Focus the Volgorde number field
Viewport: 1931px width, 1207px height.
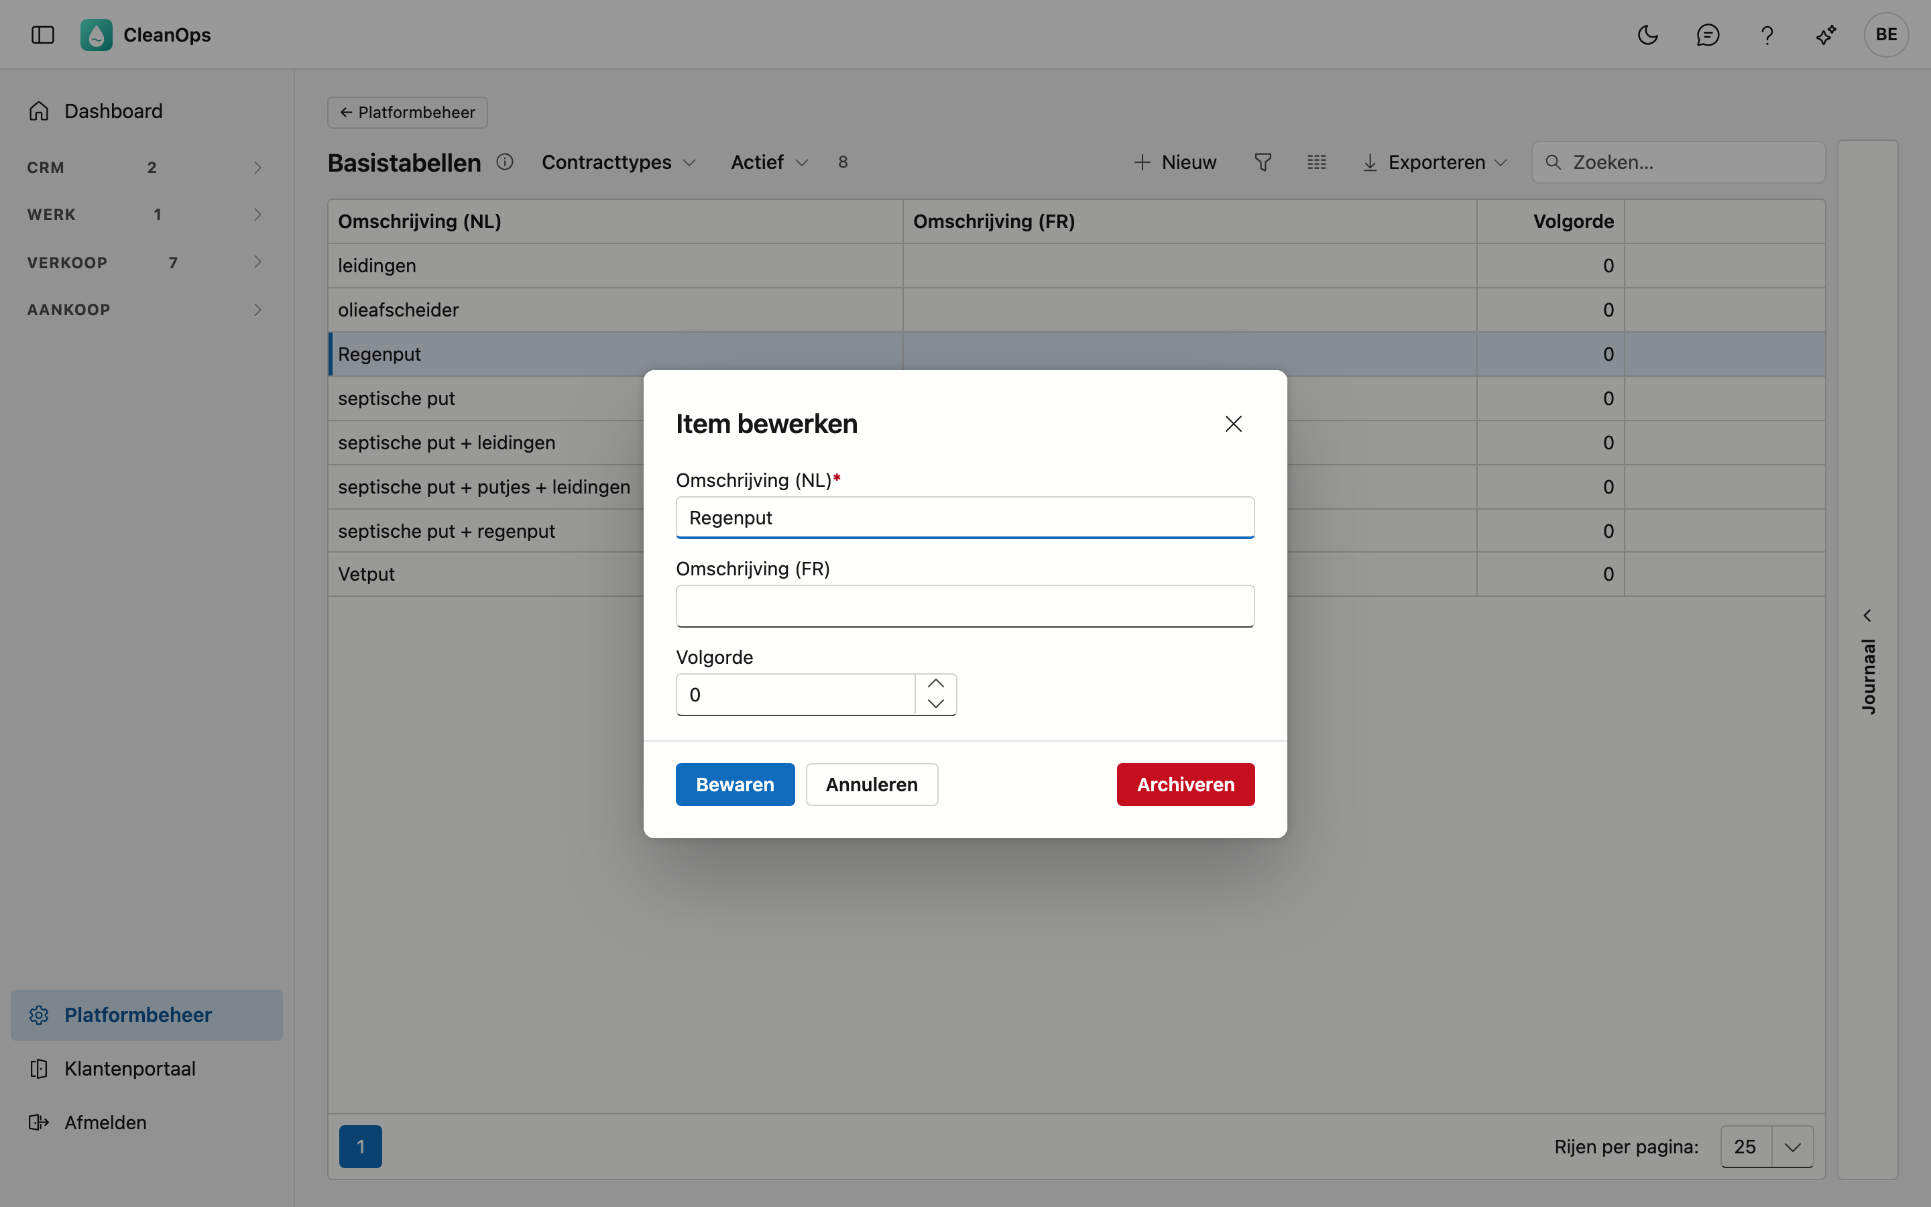point(796,695)
